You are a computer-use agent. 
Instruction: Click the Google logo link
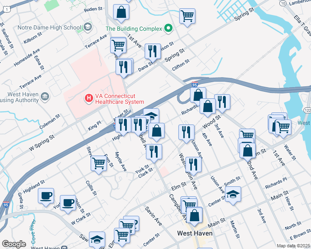[14, 244]
